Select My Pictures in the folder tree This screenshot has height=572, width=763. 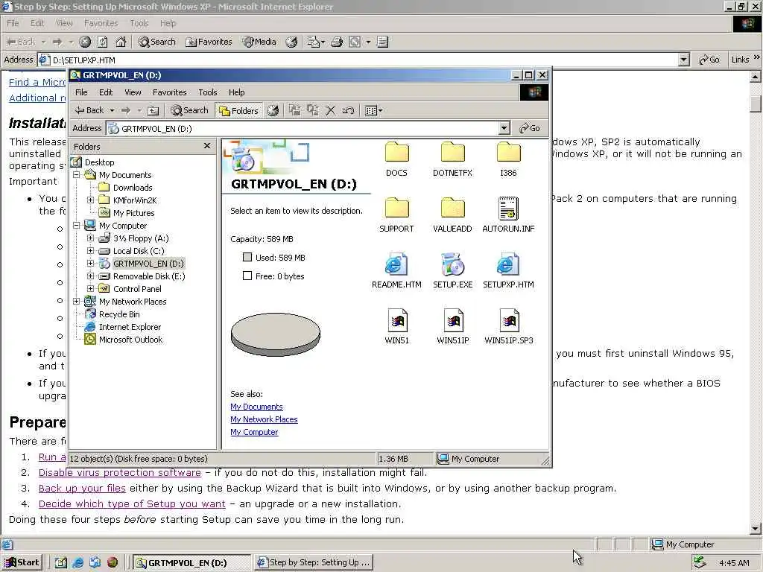click(133, 212)
